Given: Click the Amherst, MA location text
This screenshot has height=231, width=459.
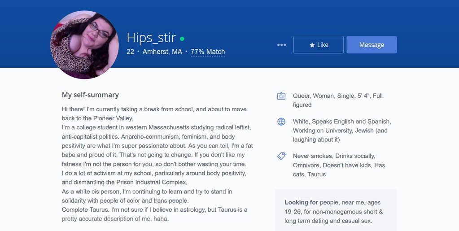Looking at the screenshot, I should tap(162, 52).
